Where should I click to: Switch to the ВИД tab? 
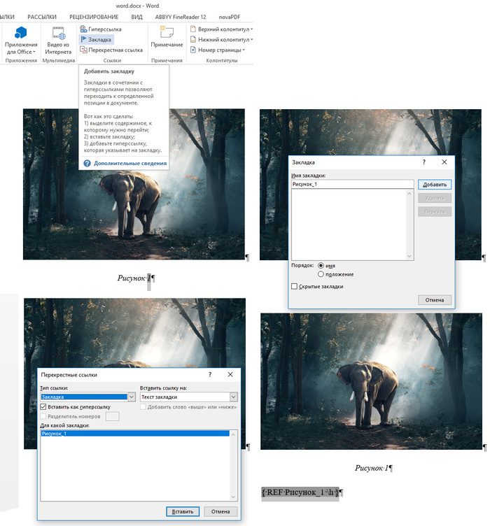[136, 17]
